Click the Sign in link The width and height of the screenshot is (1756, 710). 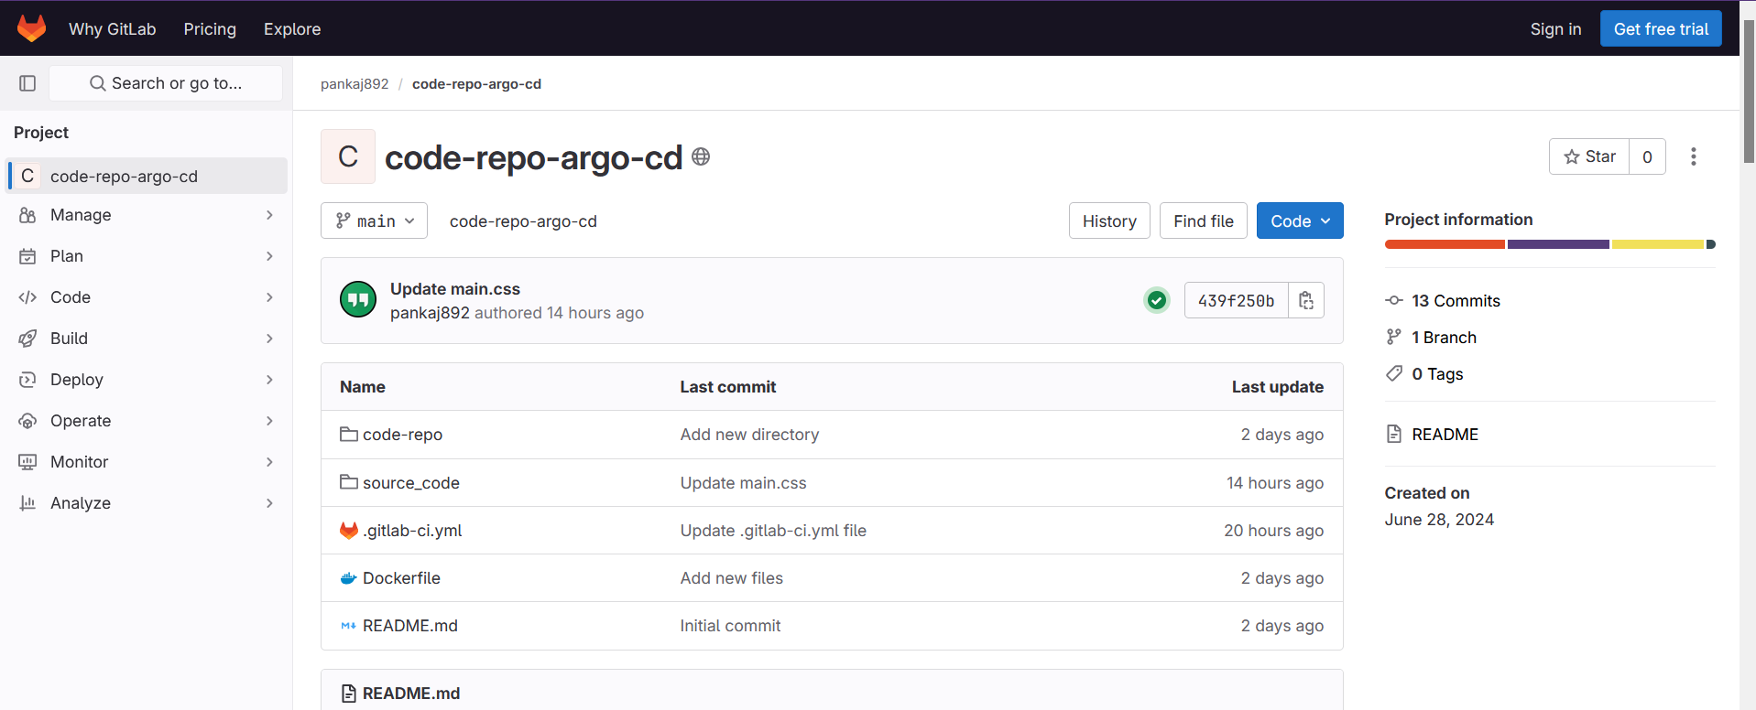[x=1555, y=29]
